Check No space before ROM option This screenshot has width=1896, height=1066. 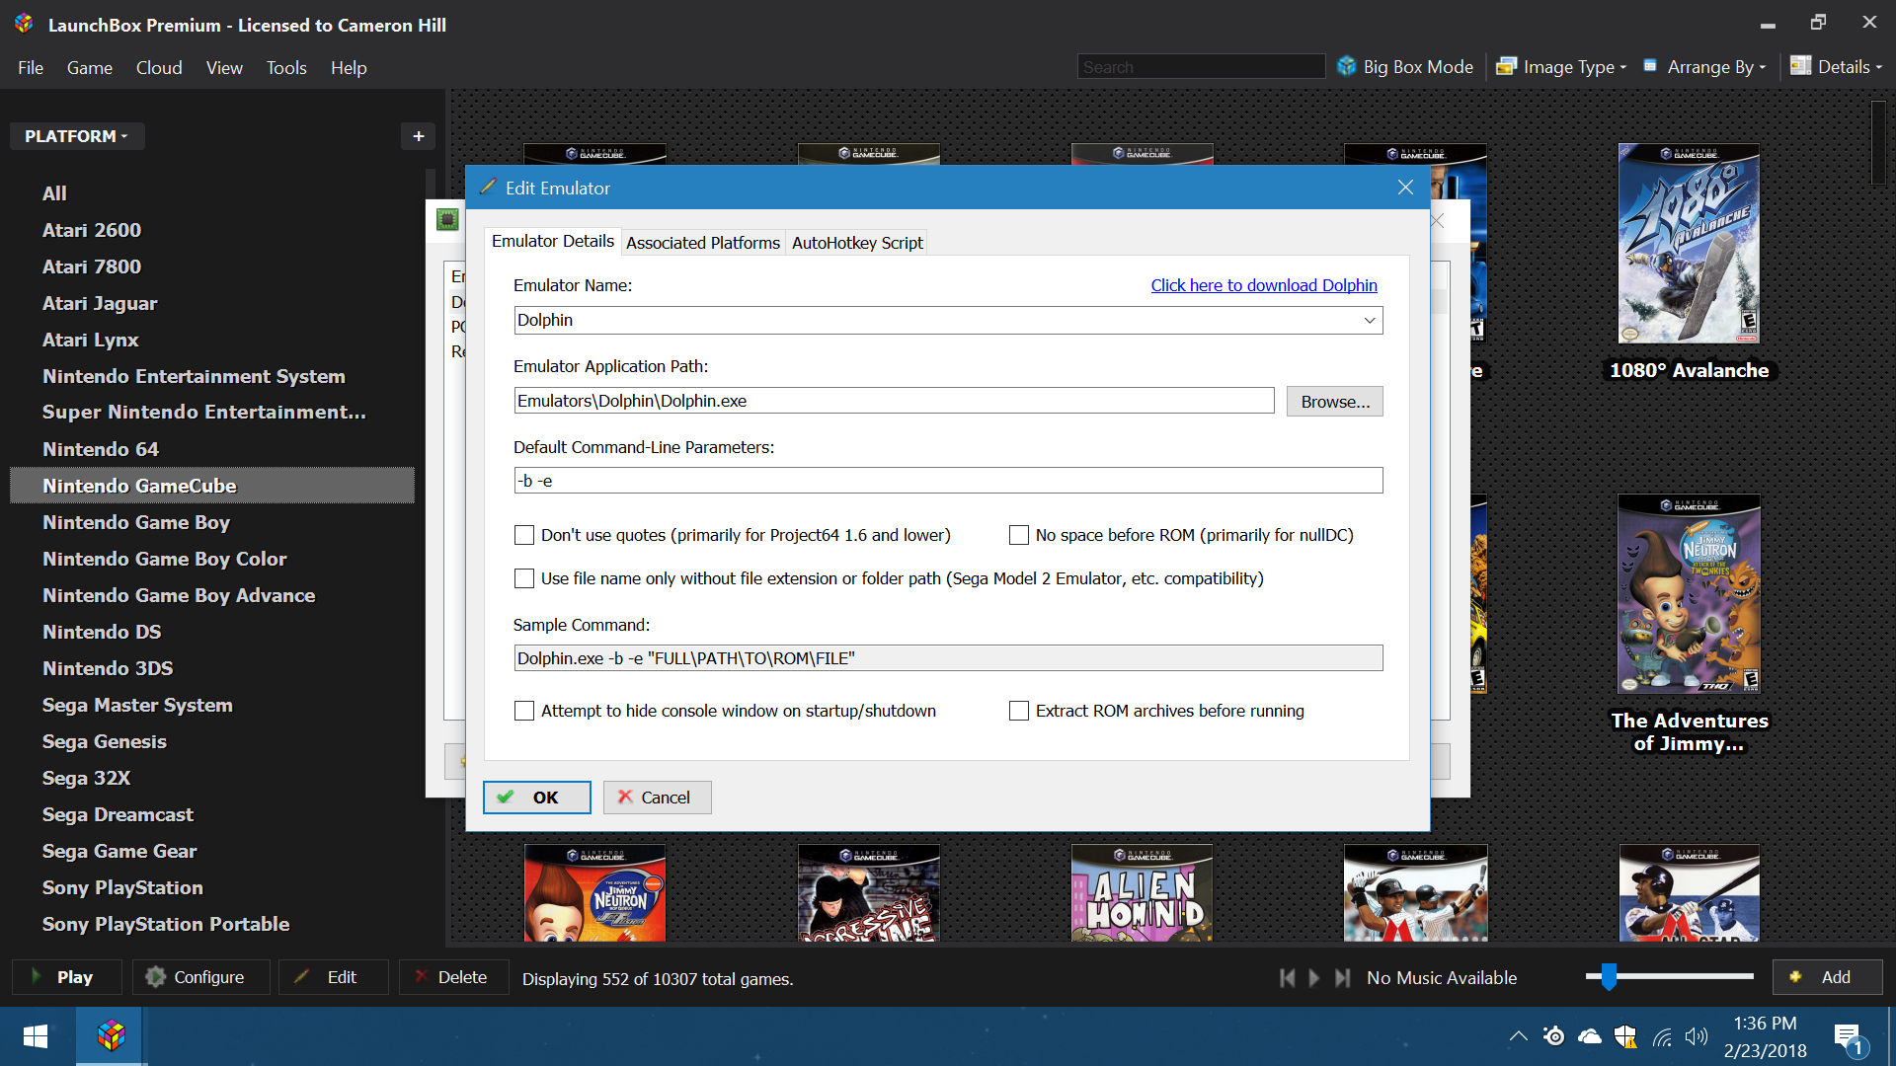click(1019, 535)
